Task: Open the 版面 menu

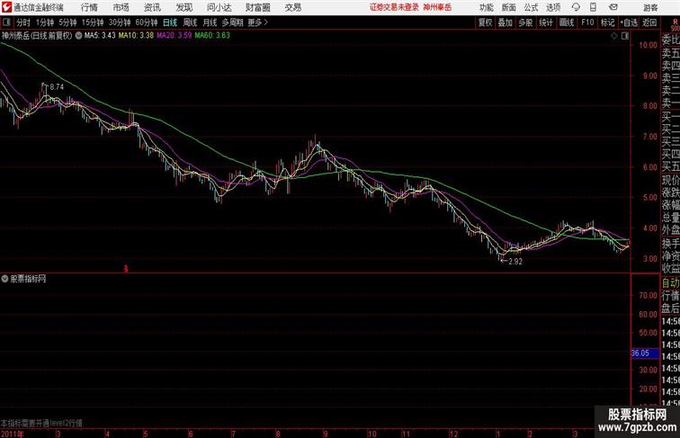Action: click(x=509, y=7)
